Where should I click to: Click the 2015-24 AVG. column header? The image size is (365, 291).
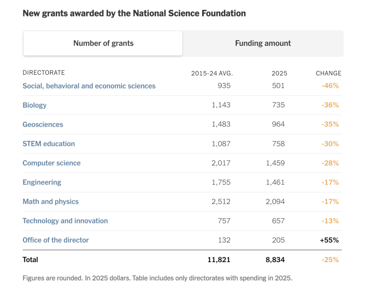point(212,73)
